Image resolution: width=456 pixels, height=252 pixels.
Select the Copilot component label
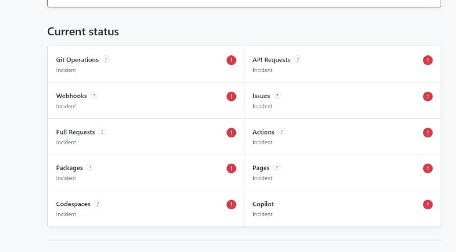click(x=263, y=204)
